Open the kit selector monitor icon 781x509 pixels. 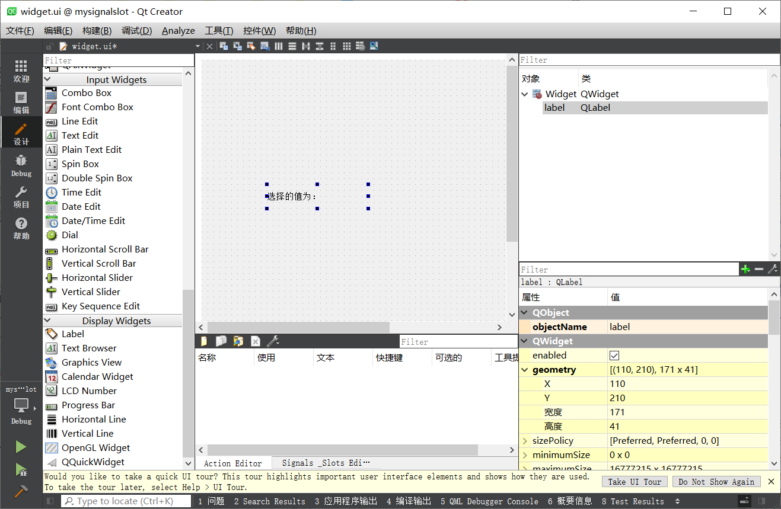(x=21, y=405)
